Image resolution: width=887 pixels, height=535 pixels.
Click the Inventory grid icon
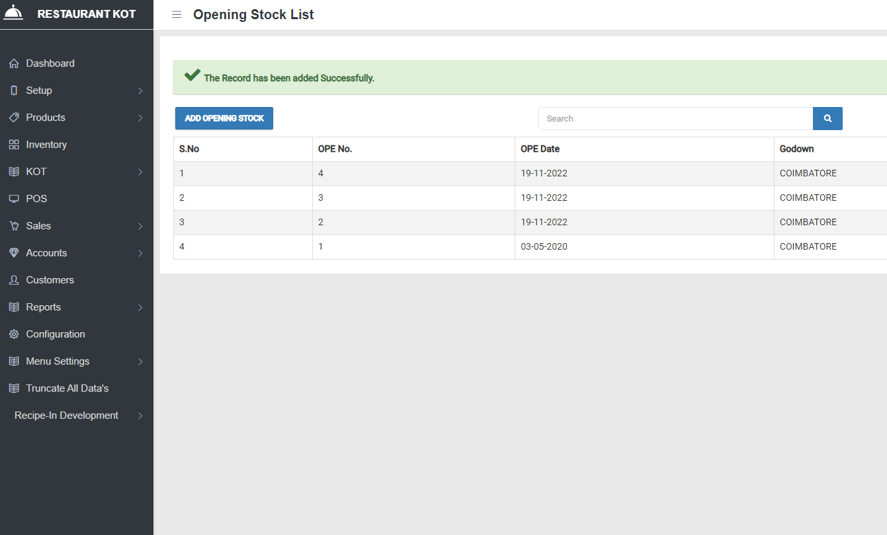[x=14, y=145]
